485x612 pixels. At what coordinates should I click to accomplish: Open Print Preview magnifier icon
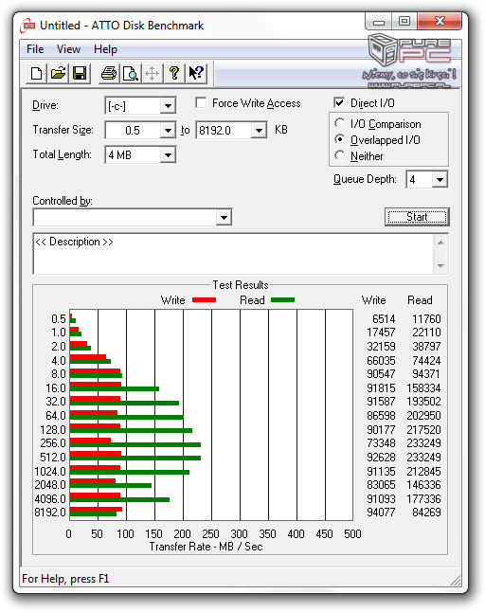point(131,73)
